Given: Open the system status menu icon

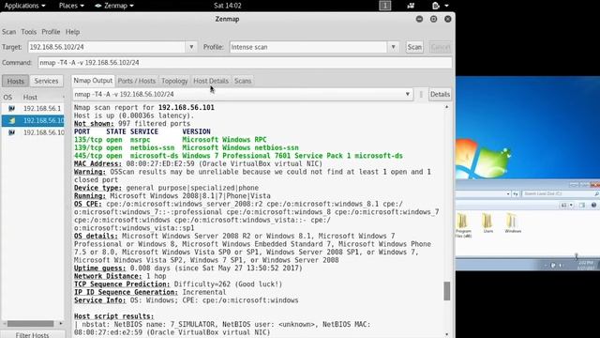Looking at the screenshot, I should 440,6.
